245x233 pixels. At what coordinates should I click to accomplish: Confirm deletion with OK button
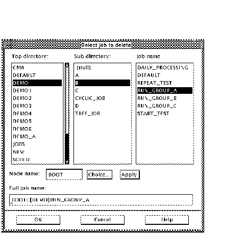tap(38, 220)
